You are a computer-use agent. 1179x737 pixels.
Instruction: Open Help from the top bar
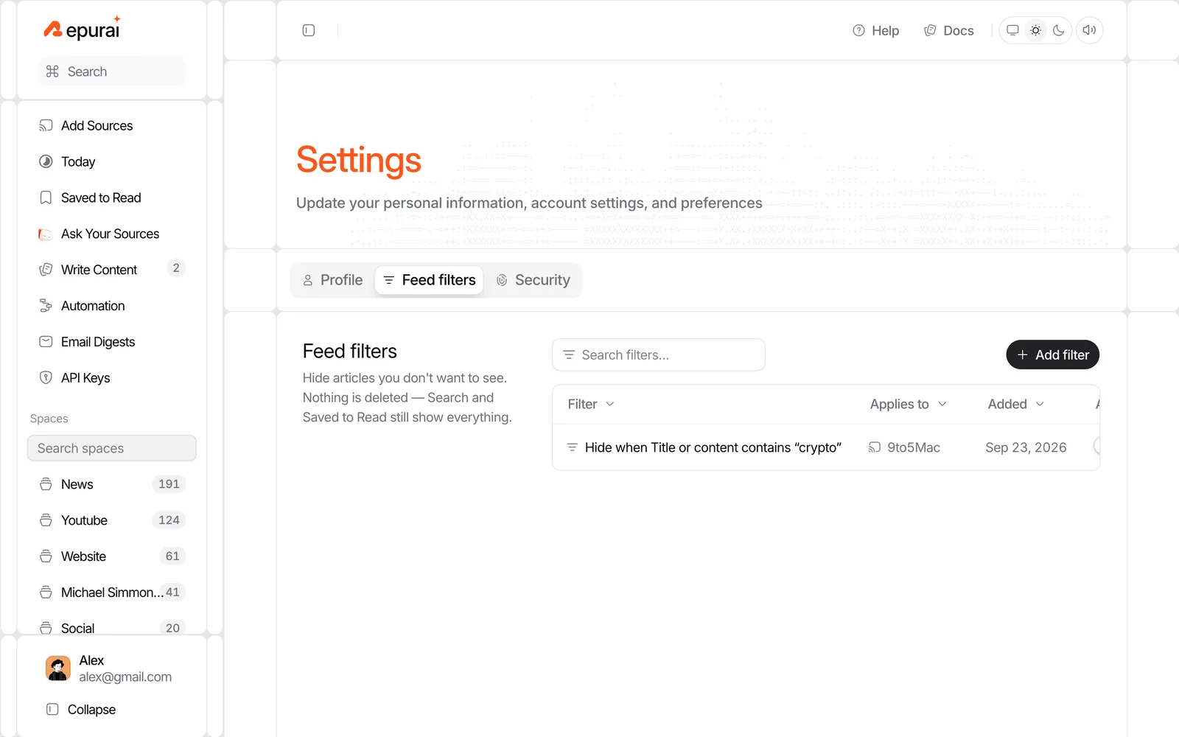click(x=876, y=30)
